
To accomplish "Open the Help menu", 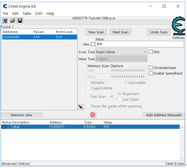I will coord(50,13).
